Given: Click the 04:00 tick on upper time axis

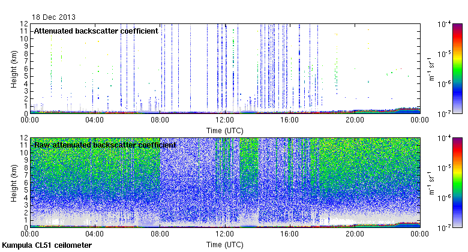Looking at the screenshot, I should 95,119.
